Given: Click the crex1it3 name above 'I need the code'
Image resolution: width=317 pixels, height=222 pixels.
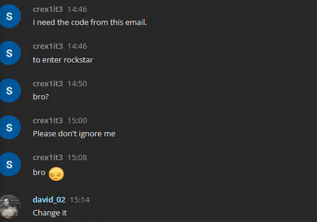Looking at the screenshot, I should (48, 10).
